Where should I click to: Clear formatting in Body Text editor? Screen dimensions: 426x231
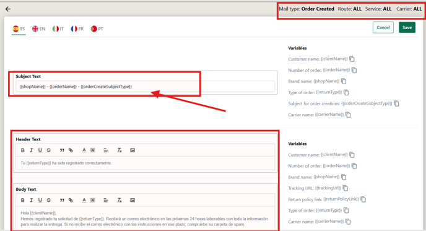point(120,200)
